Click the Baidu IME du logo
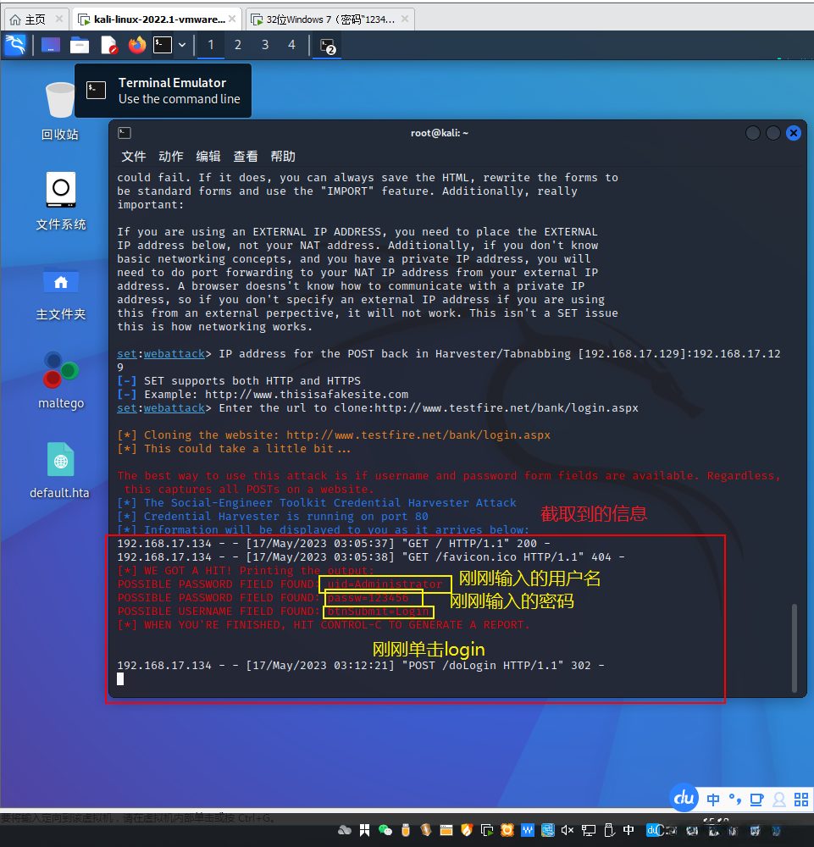The image size is (814, 847). 684,797
